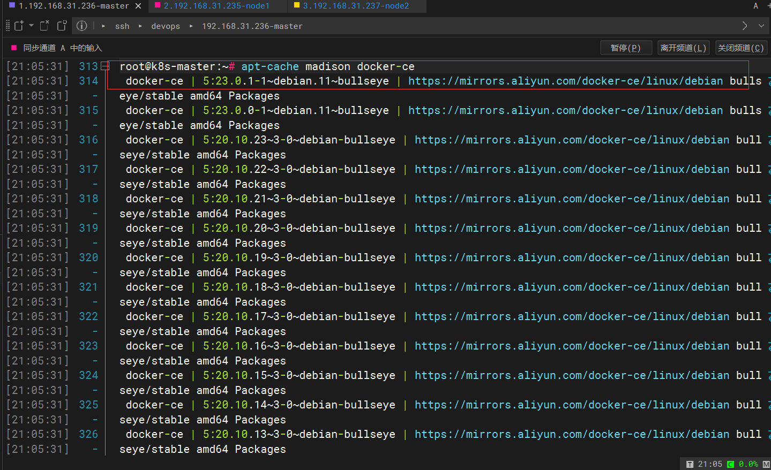Click the purple icon on the master tab
Image resolution: width=771 pixels, height=470 pixels.
point(12,5)
